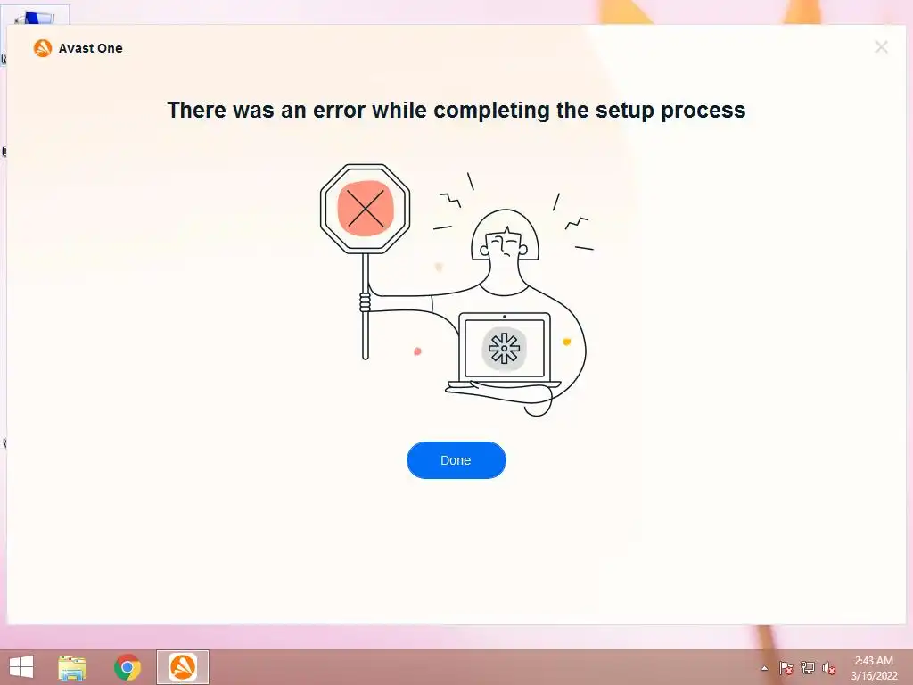Click the frustrated person's face in the illustration
913x685 pixels.
[x=505, y=244]
